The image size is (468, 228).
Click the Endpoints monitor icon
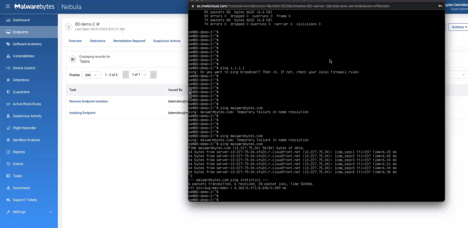(x=8, y=32)
